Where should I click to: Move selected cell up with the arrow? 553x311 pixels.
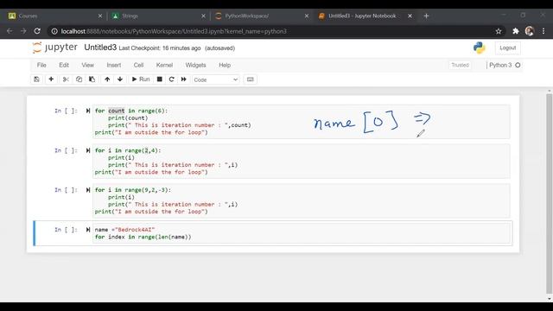point(107,79)
